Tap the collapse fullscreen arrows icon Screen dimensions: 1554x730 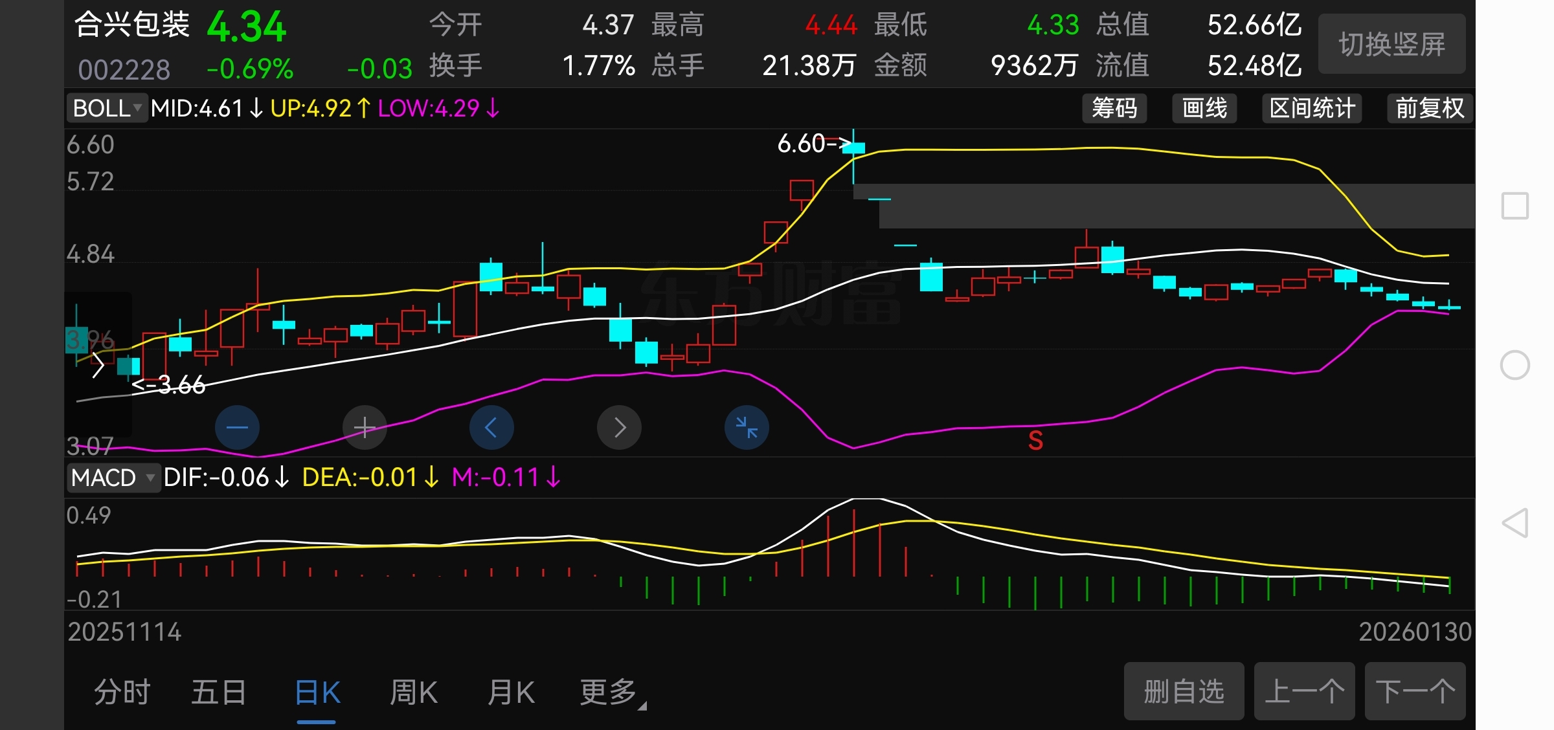[x=747, y=427]
